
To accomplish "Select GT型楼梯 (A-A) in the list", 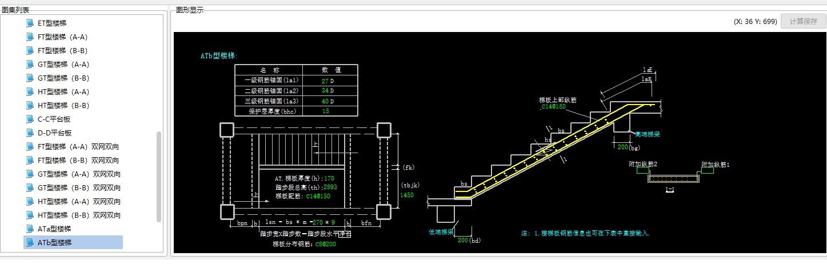I will click(63, 65).
